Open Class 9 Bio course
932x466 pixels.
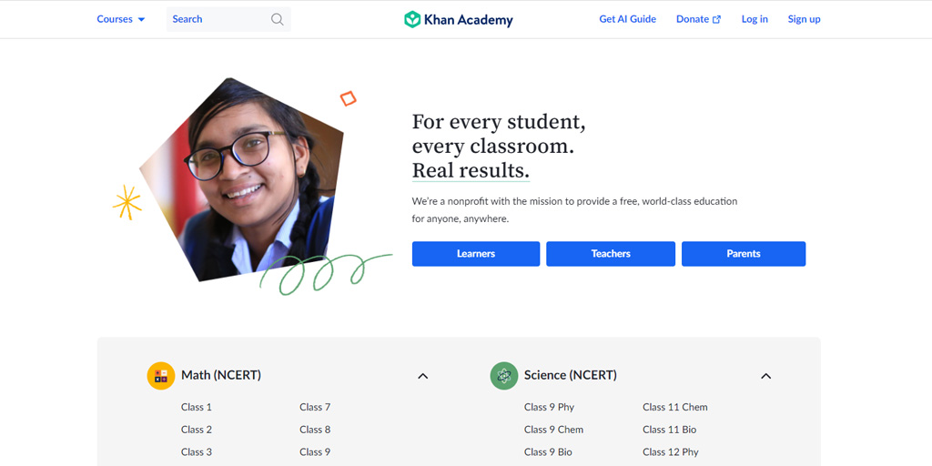[548, 451]
